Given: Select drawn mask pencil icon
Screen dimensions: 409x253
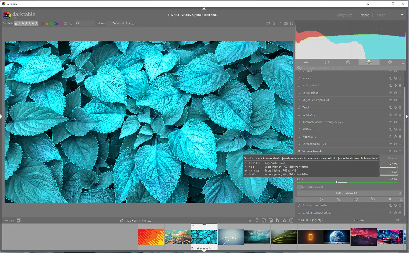Looking at the screenshot, I should pos(338,199).
